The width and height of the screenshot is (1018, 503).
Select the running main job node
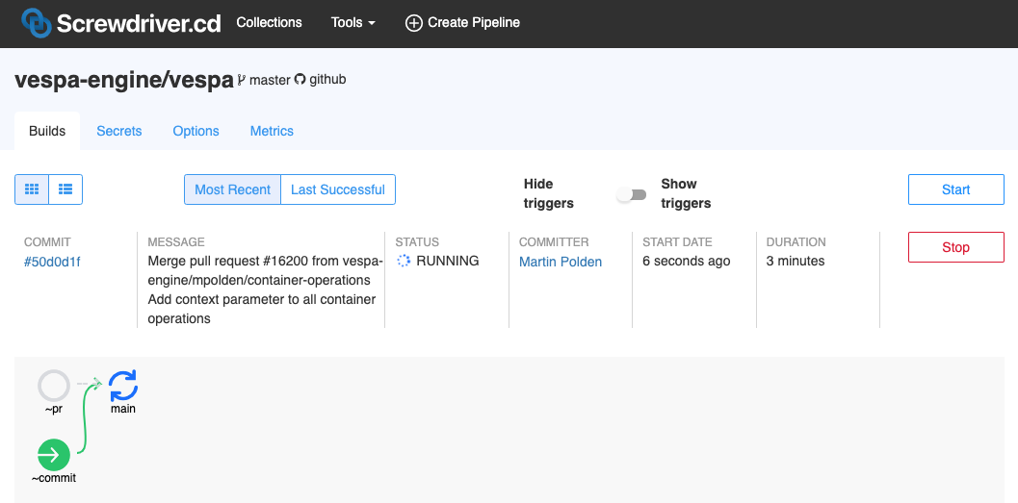coord(123,385)
